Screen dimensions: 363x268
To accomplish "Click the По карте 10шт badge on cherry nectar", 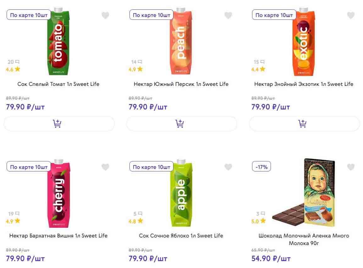I will 29,167.
